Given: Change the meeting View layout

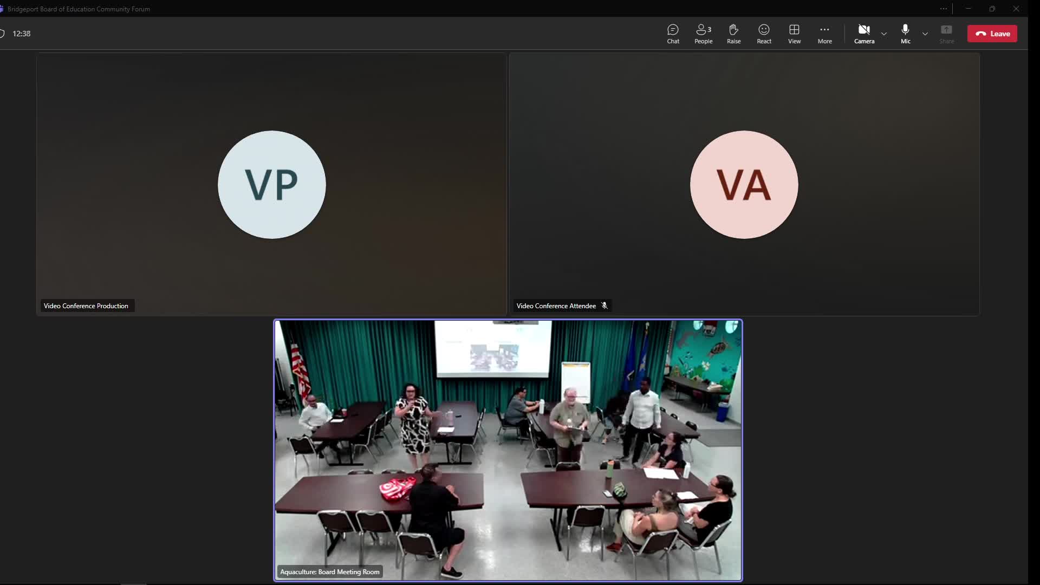Looking at the screenshot, I should coord(794,34).
